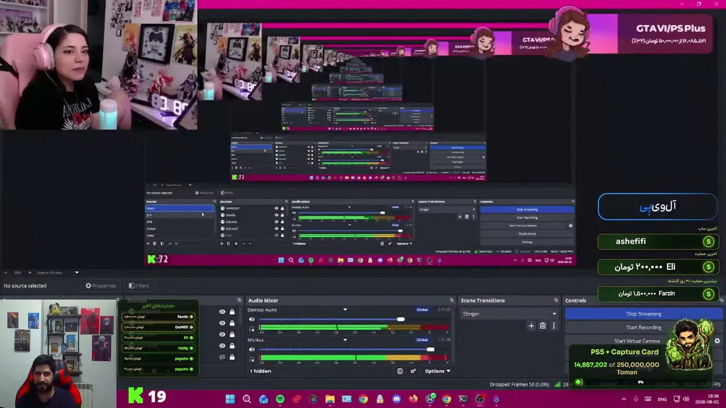Click the Dropped Frames status text
The image size is (726, 408).
tap(520, 385)
